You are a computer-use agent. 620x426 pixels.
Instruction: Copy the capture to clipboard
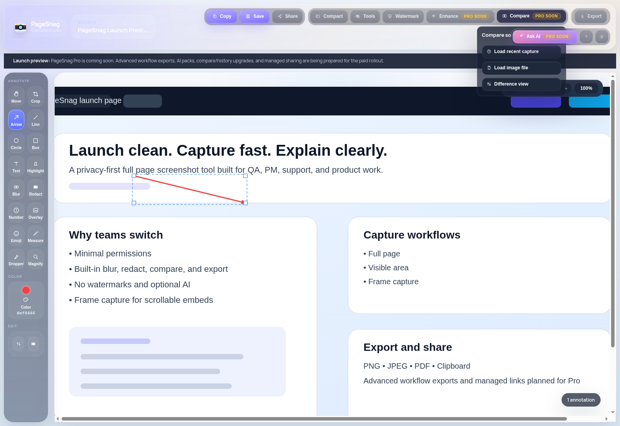click(x=222, y=16)
